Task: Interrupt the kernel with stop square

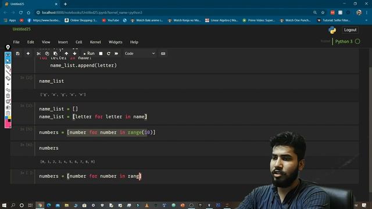Action: (x=101, y=53)
